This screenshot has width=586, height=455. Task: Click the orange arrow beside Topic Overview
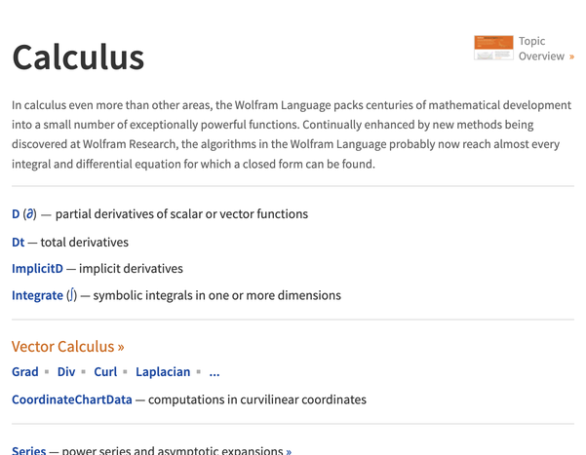pyautogui.click(x=571, y=57)
